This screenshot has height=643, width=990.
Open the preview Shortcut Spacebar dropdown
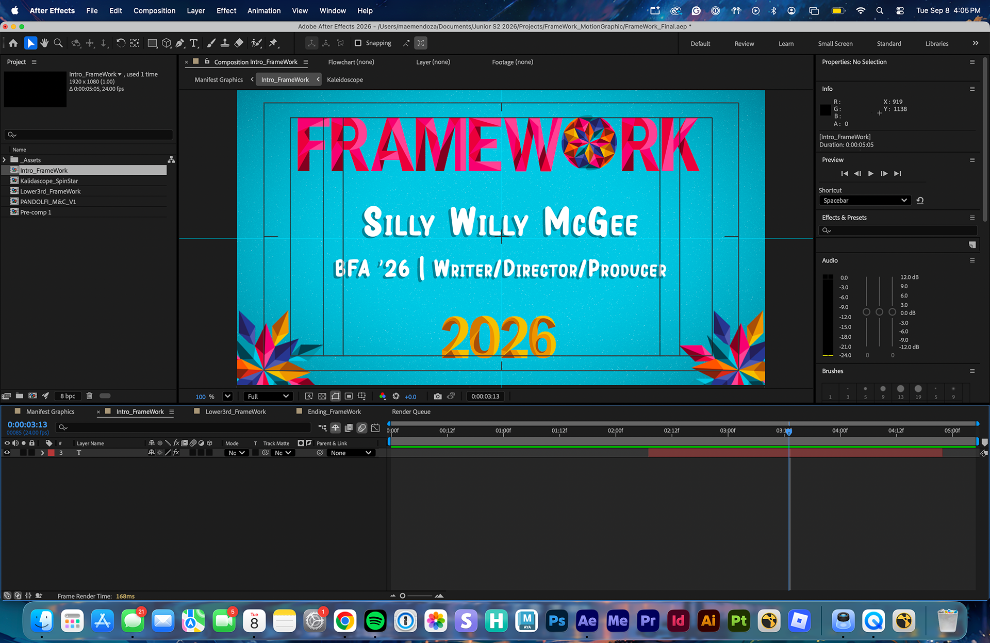tap(865, 201)
